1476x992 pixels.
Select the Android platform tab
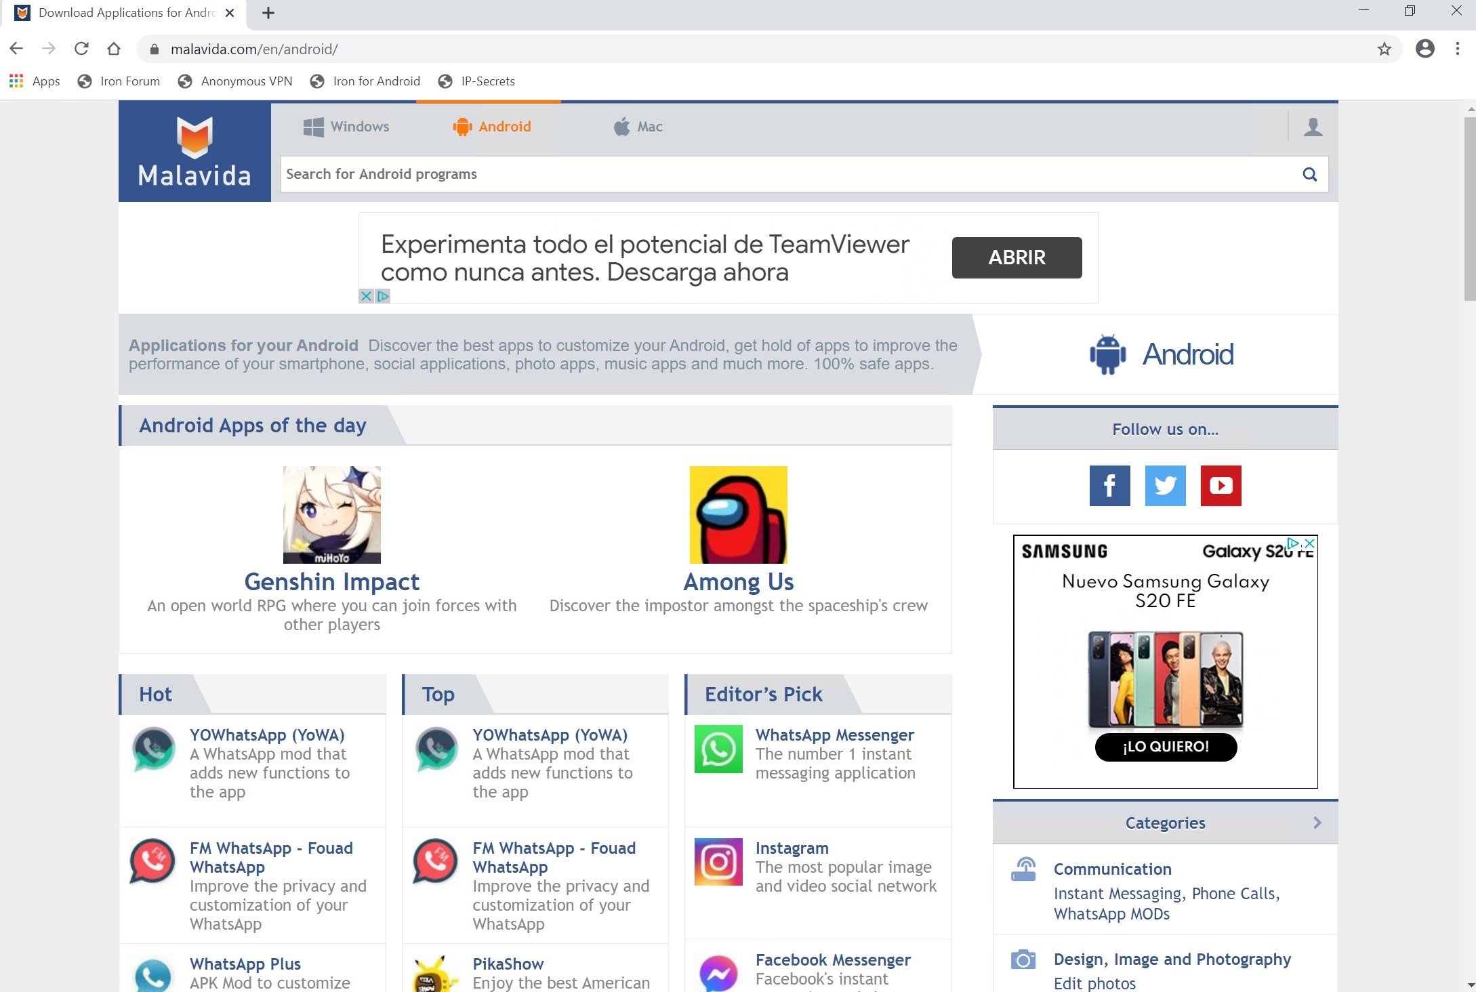click(x=491, y=127)
